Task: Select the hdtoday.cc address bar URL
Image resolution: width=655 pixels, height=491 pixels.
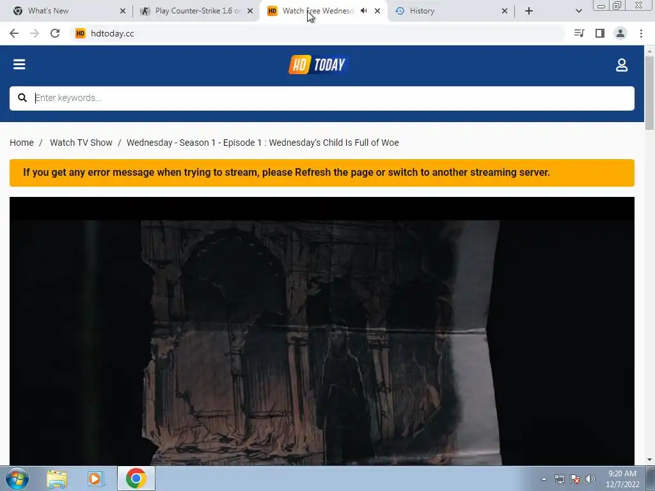Action: point(113,33)
